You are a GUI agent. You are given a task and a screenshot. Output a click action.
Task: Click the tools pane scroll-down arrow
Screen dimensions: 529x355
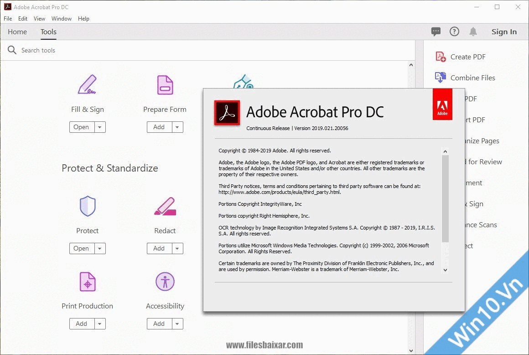[411, 350]
